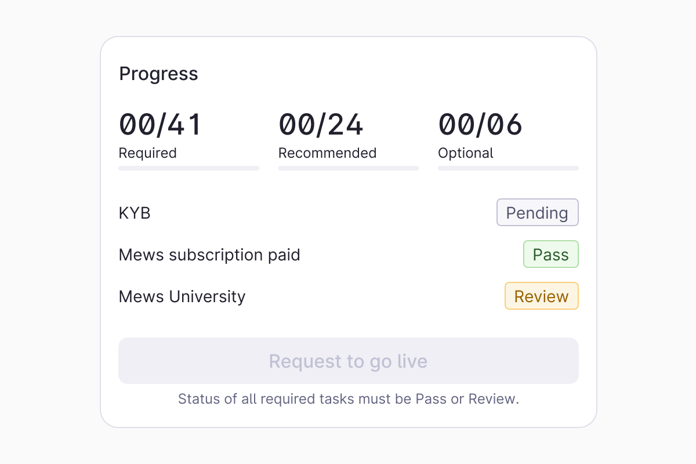Click the word Review in helper text

click(491, 399)
